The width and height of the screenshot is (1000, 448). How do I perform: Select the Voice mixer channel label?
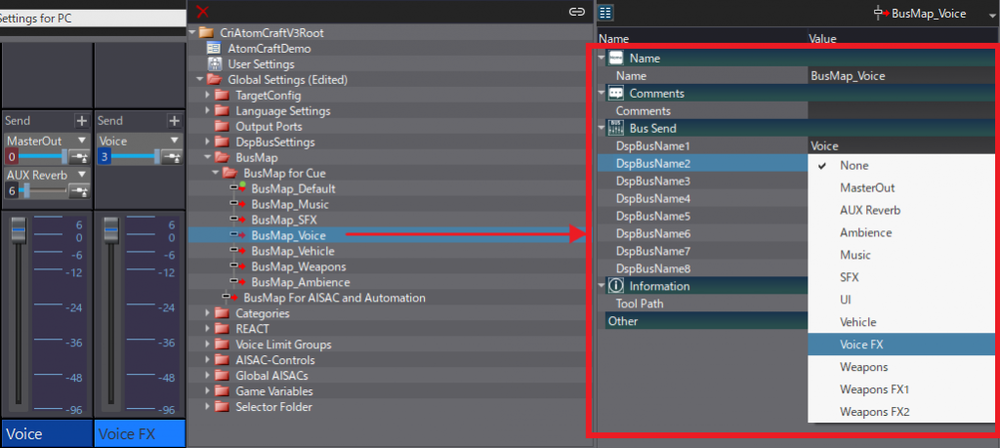[x=45, y=433]
